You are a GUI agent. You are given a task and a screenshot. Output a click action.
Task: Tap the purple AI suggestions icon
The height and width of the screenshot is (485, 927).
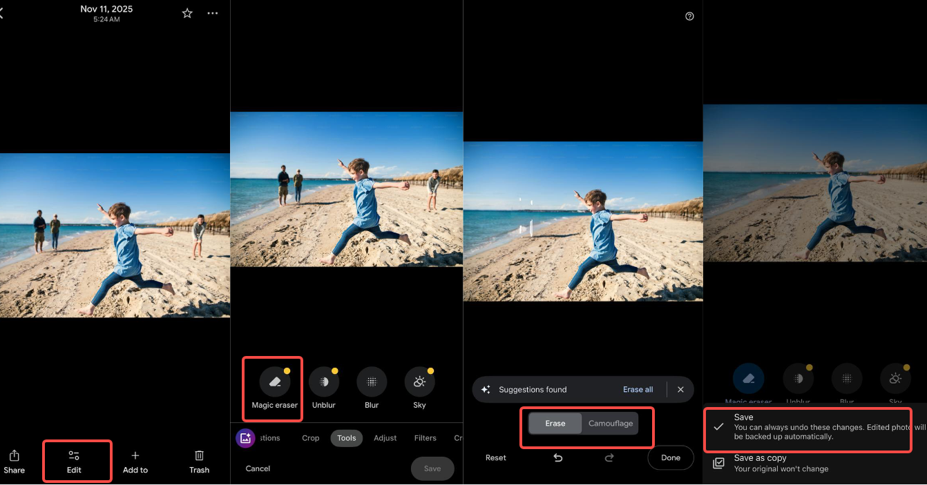pos(245,438)
